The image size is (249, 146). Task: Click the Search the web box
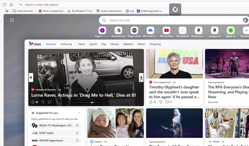174,20
